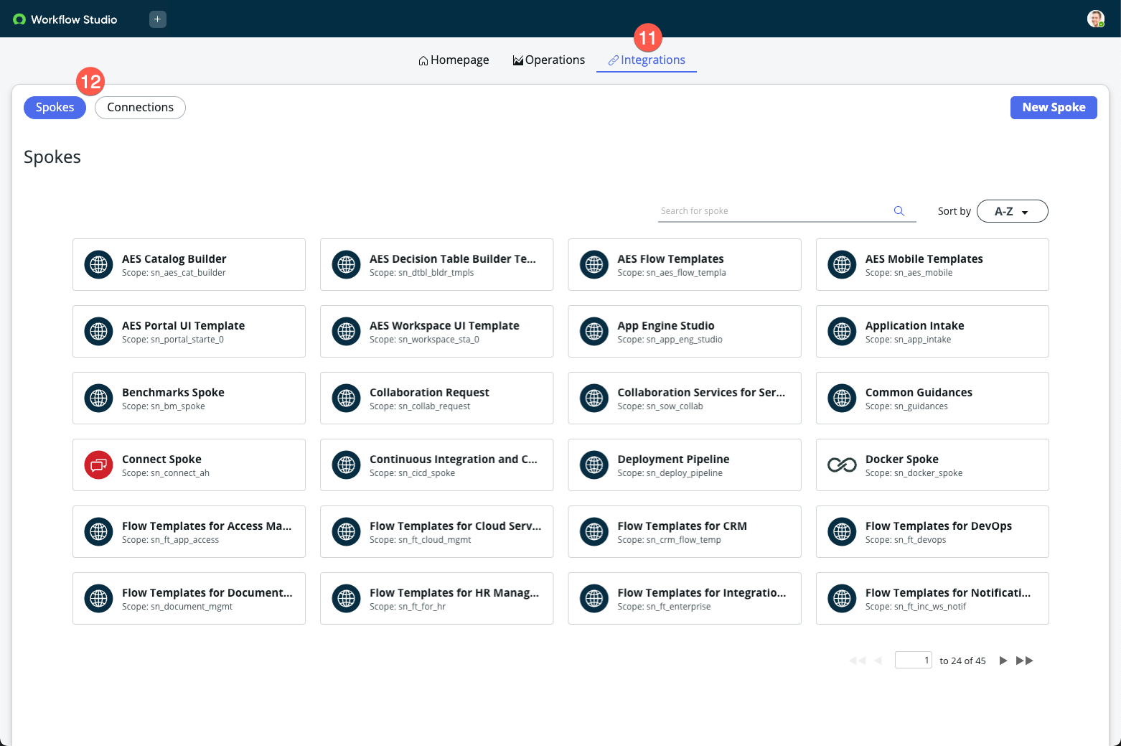Click the Workflow Studio title text

coord(74,19)
